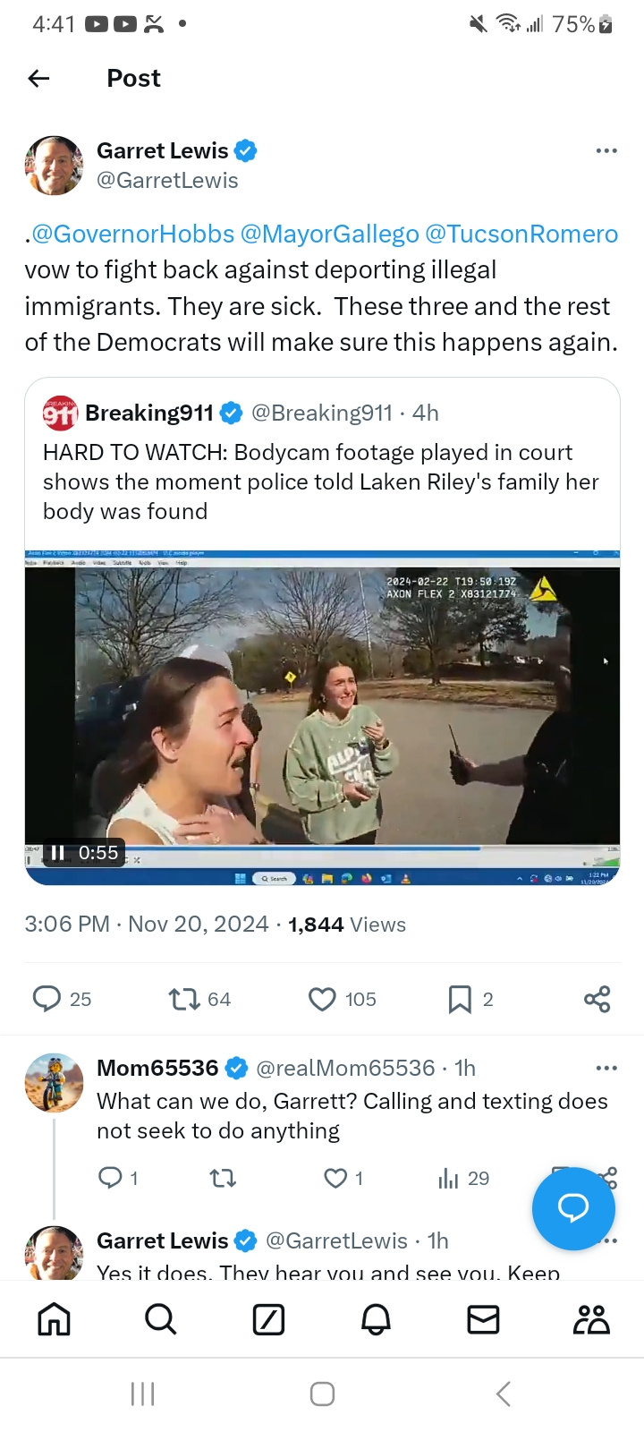Open the Notifications bell tab

point(376,1319)
